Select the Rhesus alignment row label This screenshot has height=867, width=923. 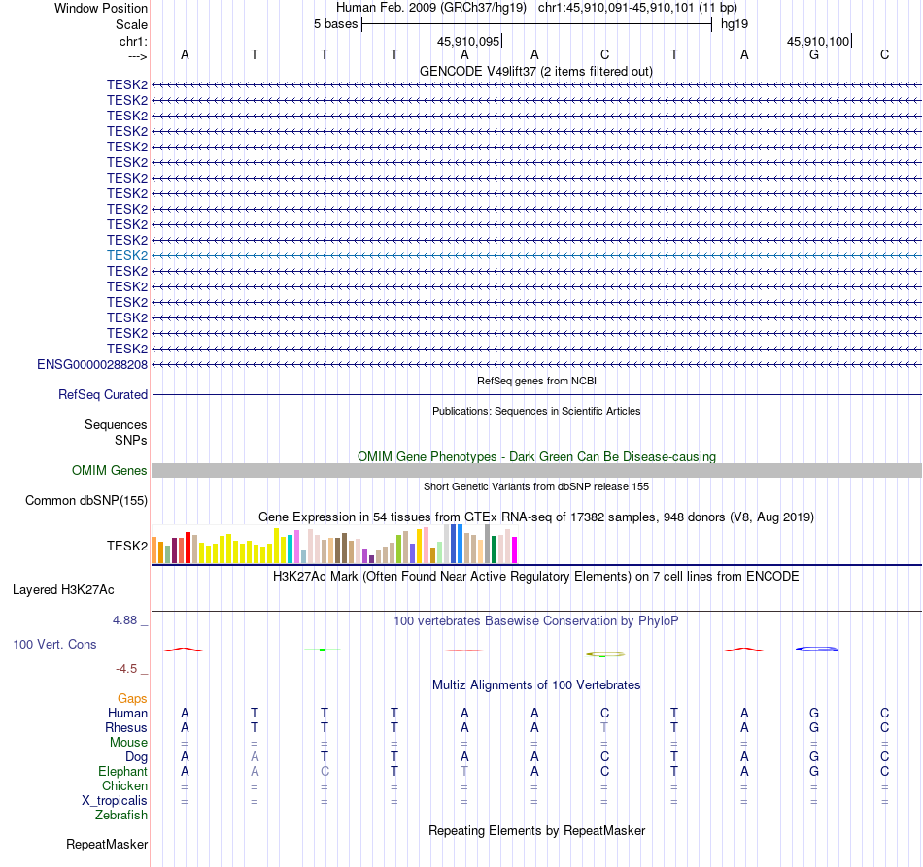(x=126, y=727)
